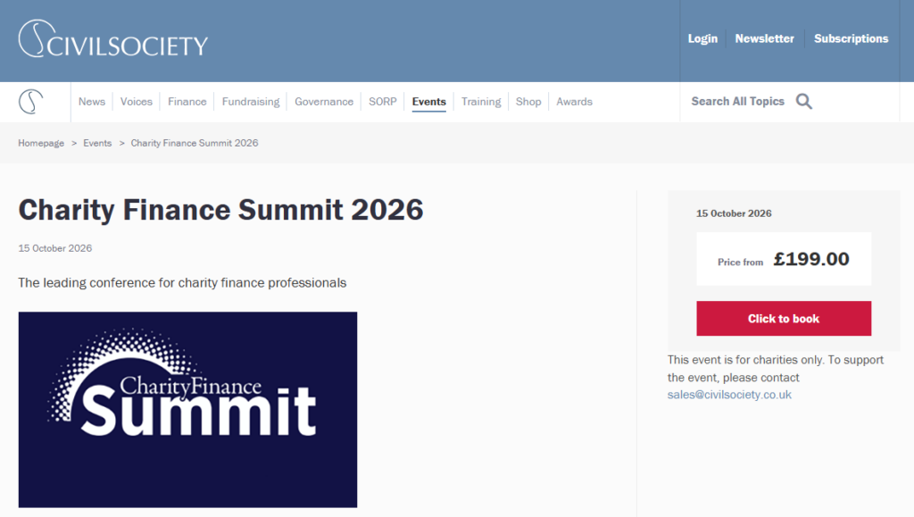Viewport: 914px width, 517px height.
Task: Click the Civil Society header logo
Action: click(x=113, y=39)
